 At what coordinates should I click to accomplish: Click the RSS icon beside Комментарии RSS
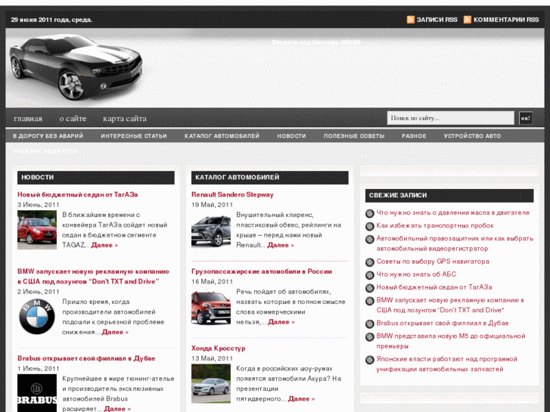[x=468, y=20]
